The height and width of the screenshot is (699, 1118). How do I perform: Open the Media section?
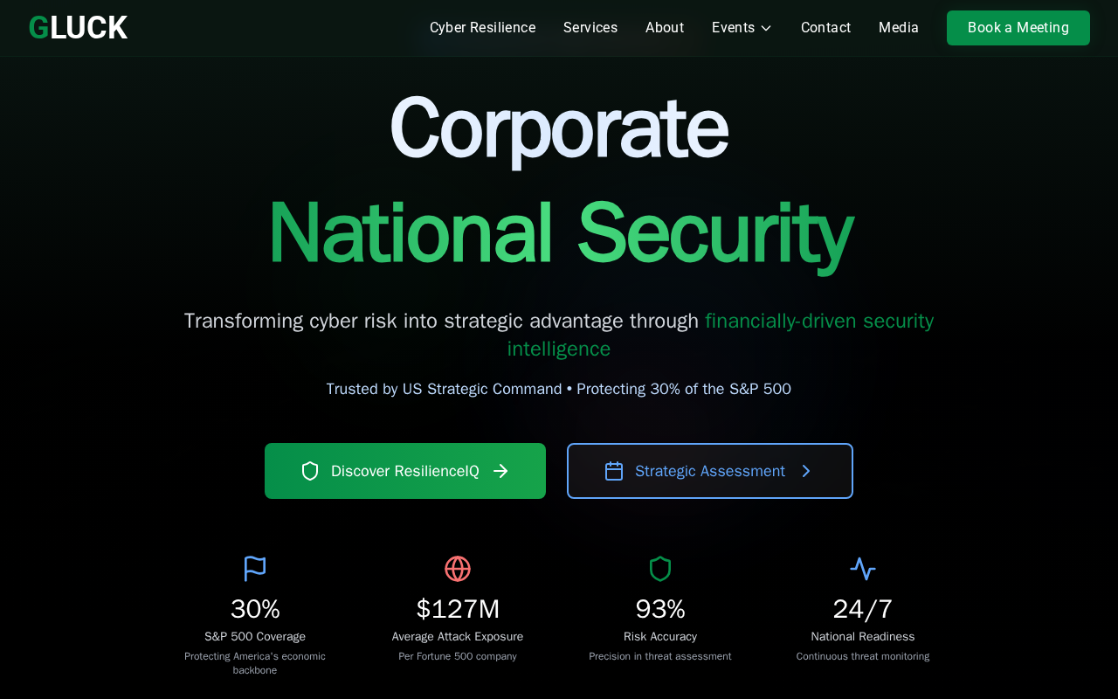coord(899,28)
